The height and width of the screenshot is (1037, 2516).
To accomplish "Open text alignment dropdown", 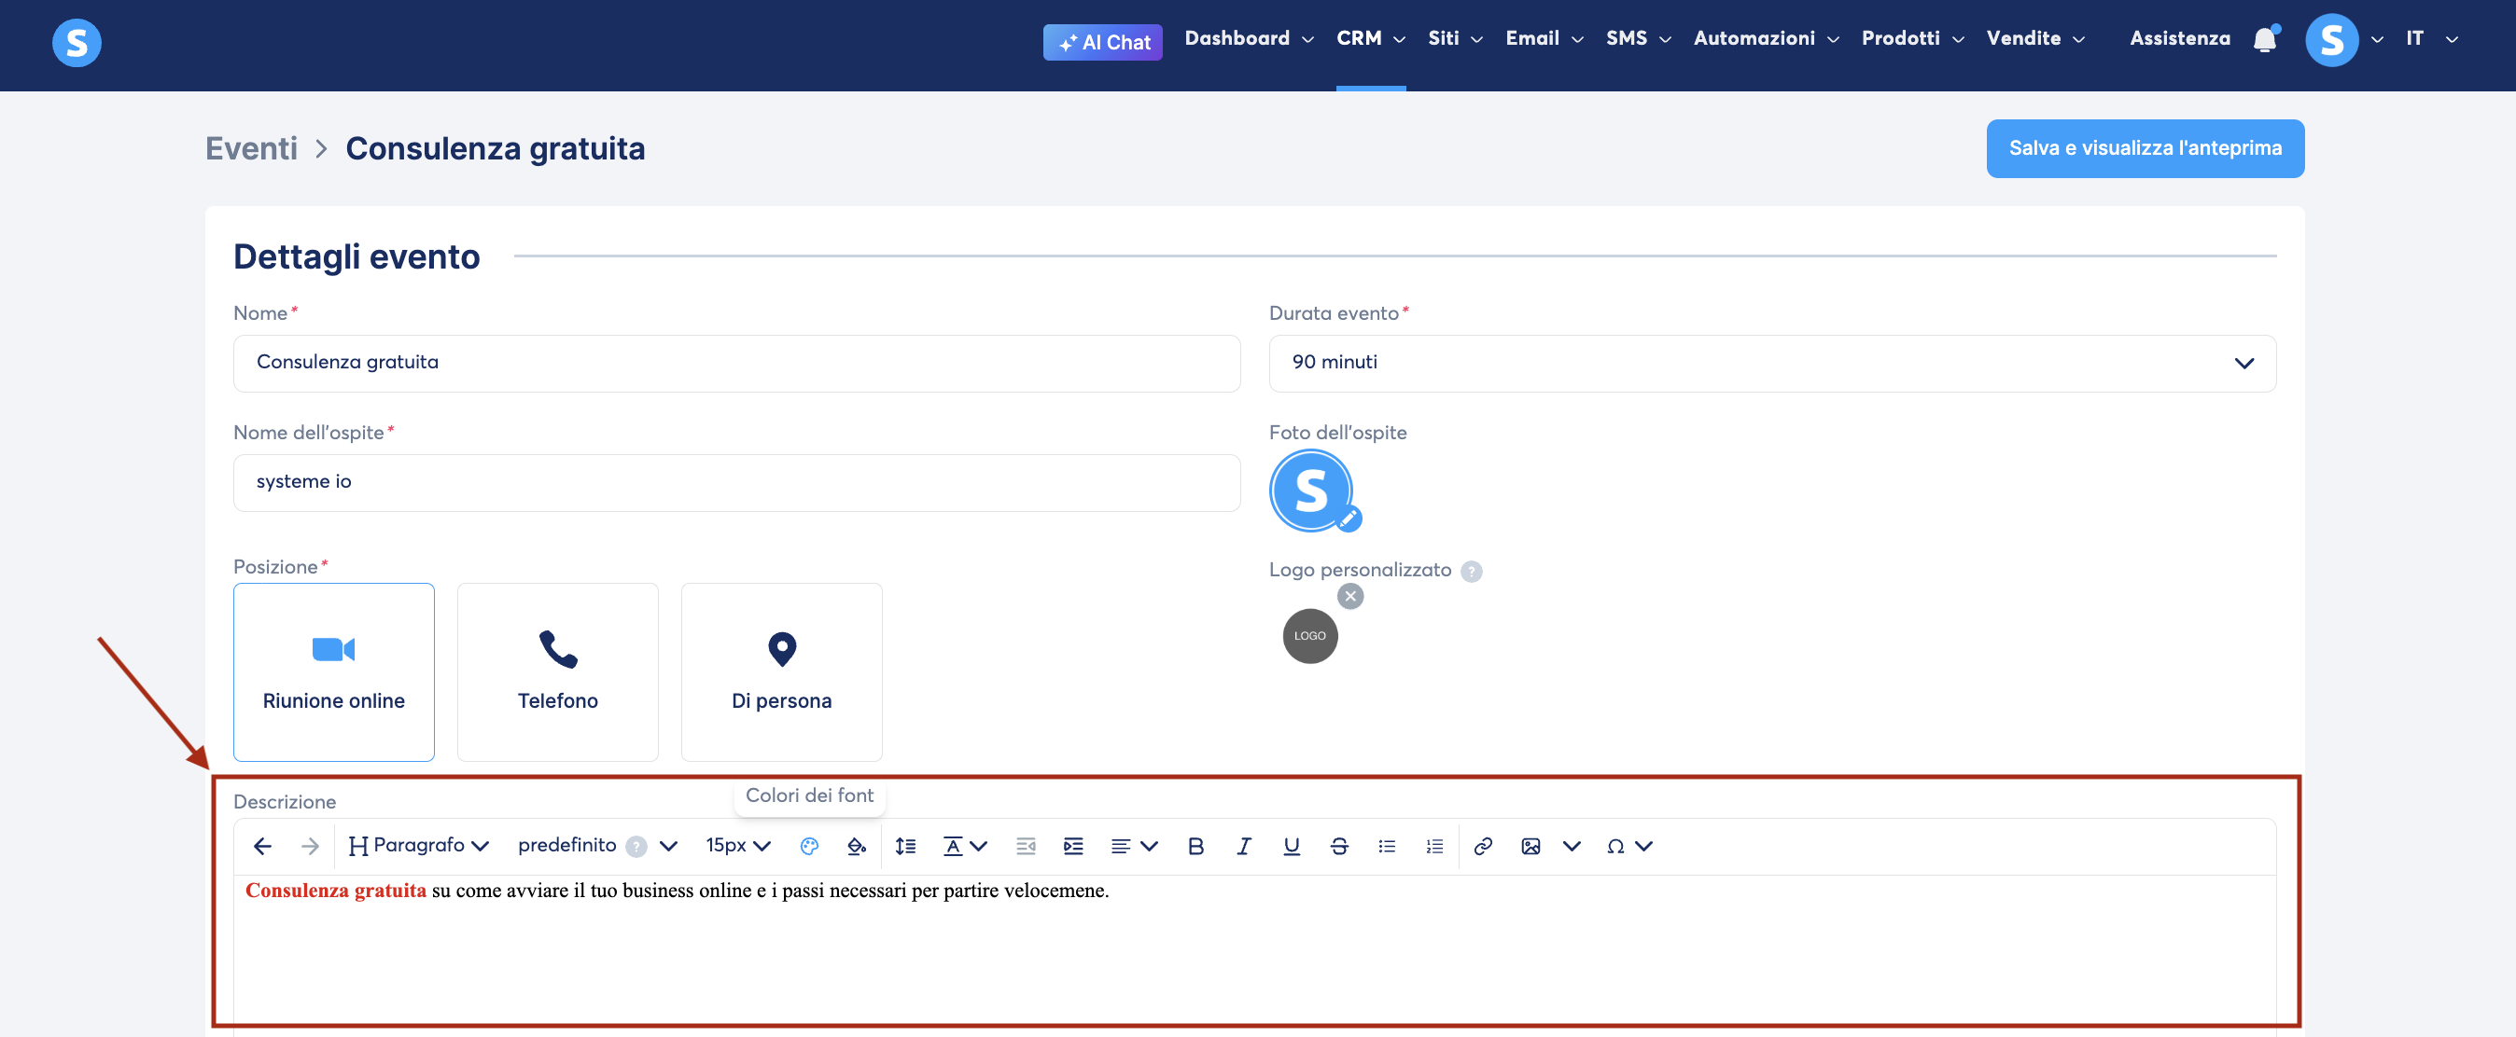I will click(x=1134, y=846).
